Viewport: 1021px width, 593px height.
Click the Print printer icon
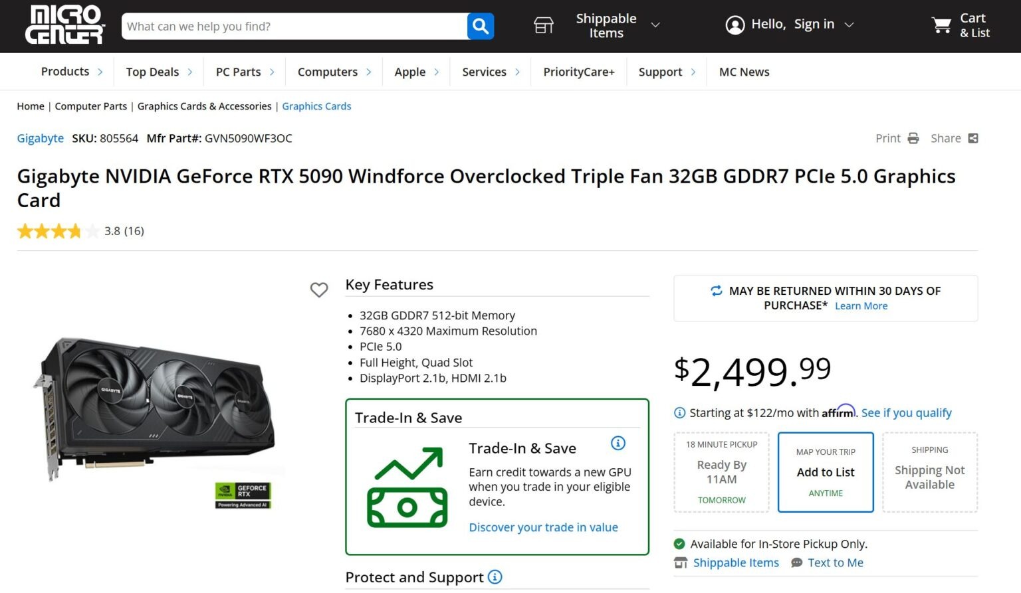click(x=913, y=138)
